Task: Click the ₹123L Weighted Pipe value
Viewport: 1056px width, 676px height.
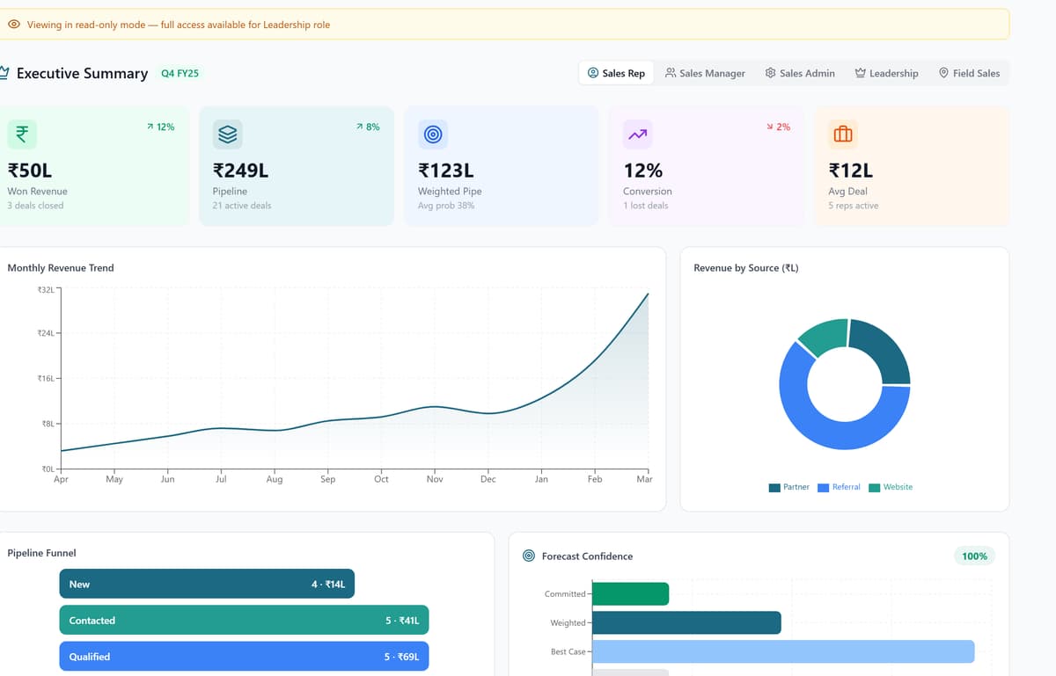Action: (x=446, y=171)
